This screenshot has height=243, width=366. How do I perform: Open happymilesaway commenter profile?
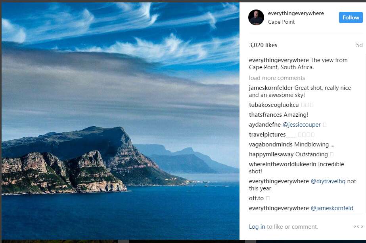(x=271, y=154)
